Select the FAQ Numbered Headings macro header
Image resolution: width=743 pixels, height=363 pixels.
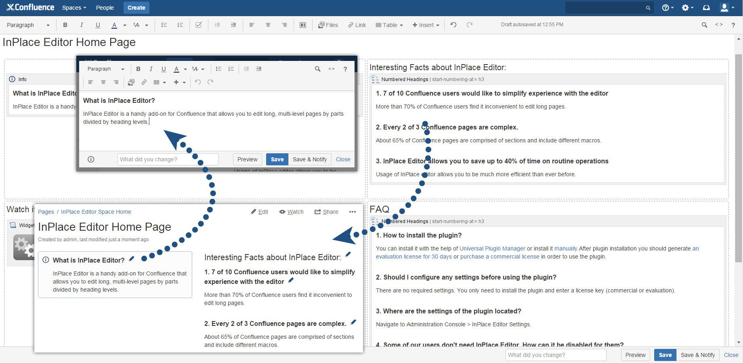point(548,221)
